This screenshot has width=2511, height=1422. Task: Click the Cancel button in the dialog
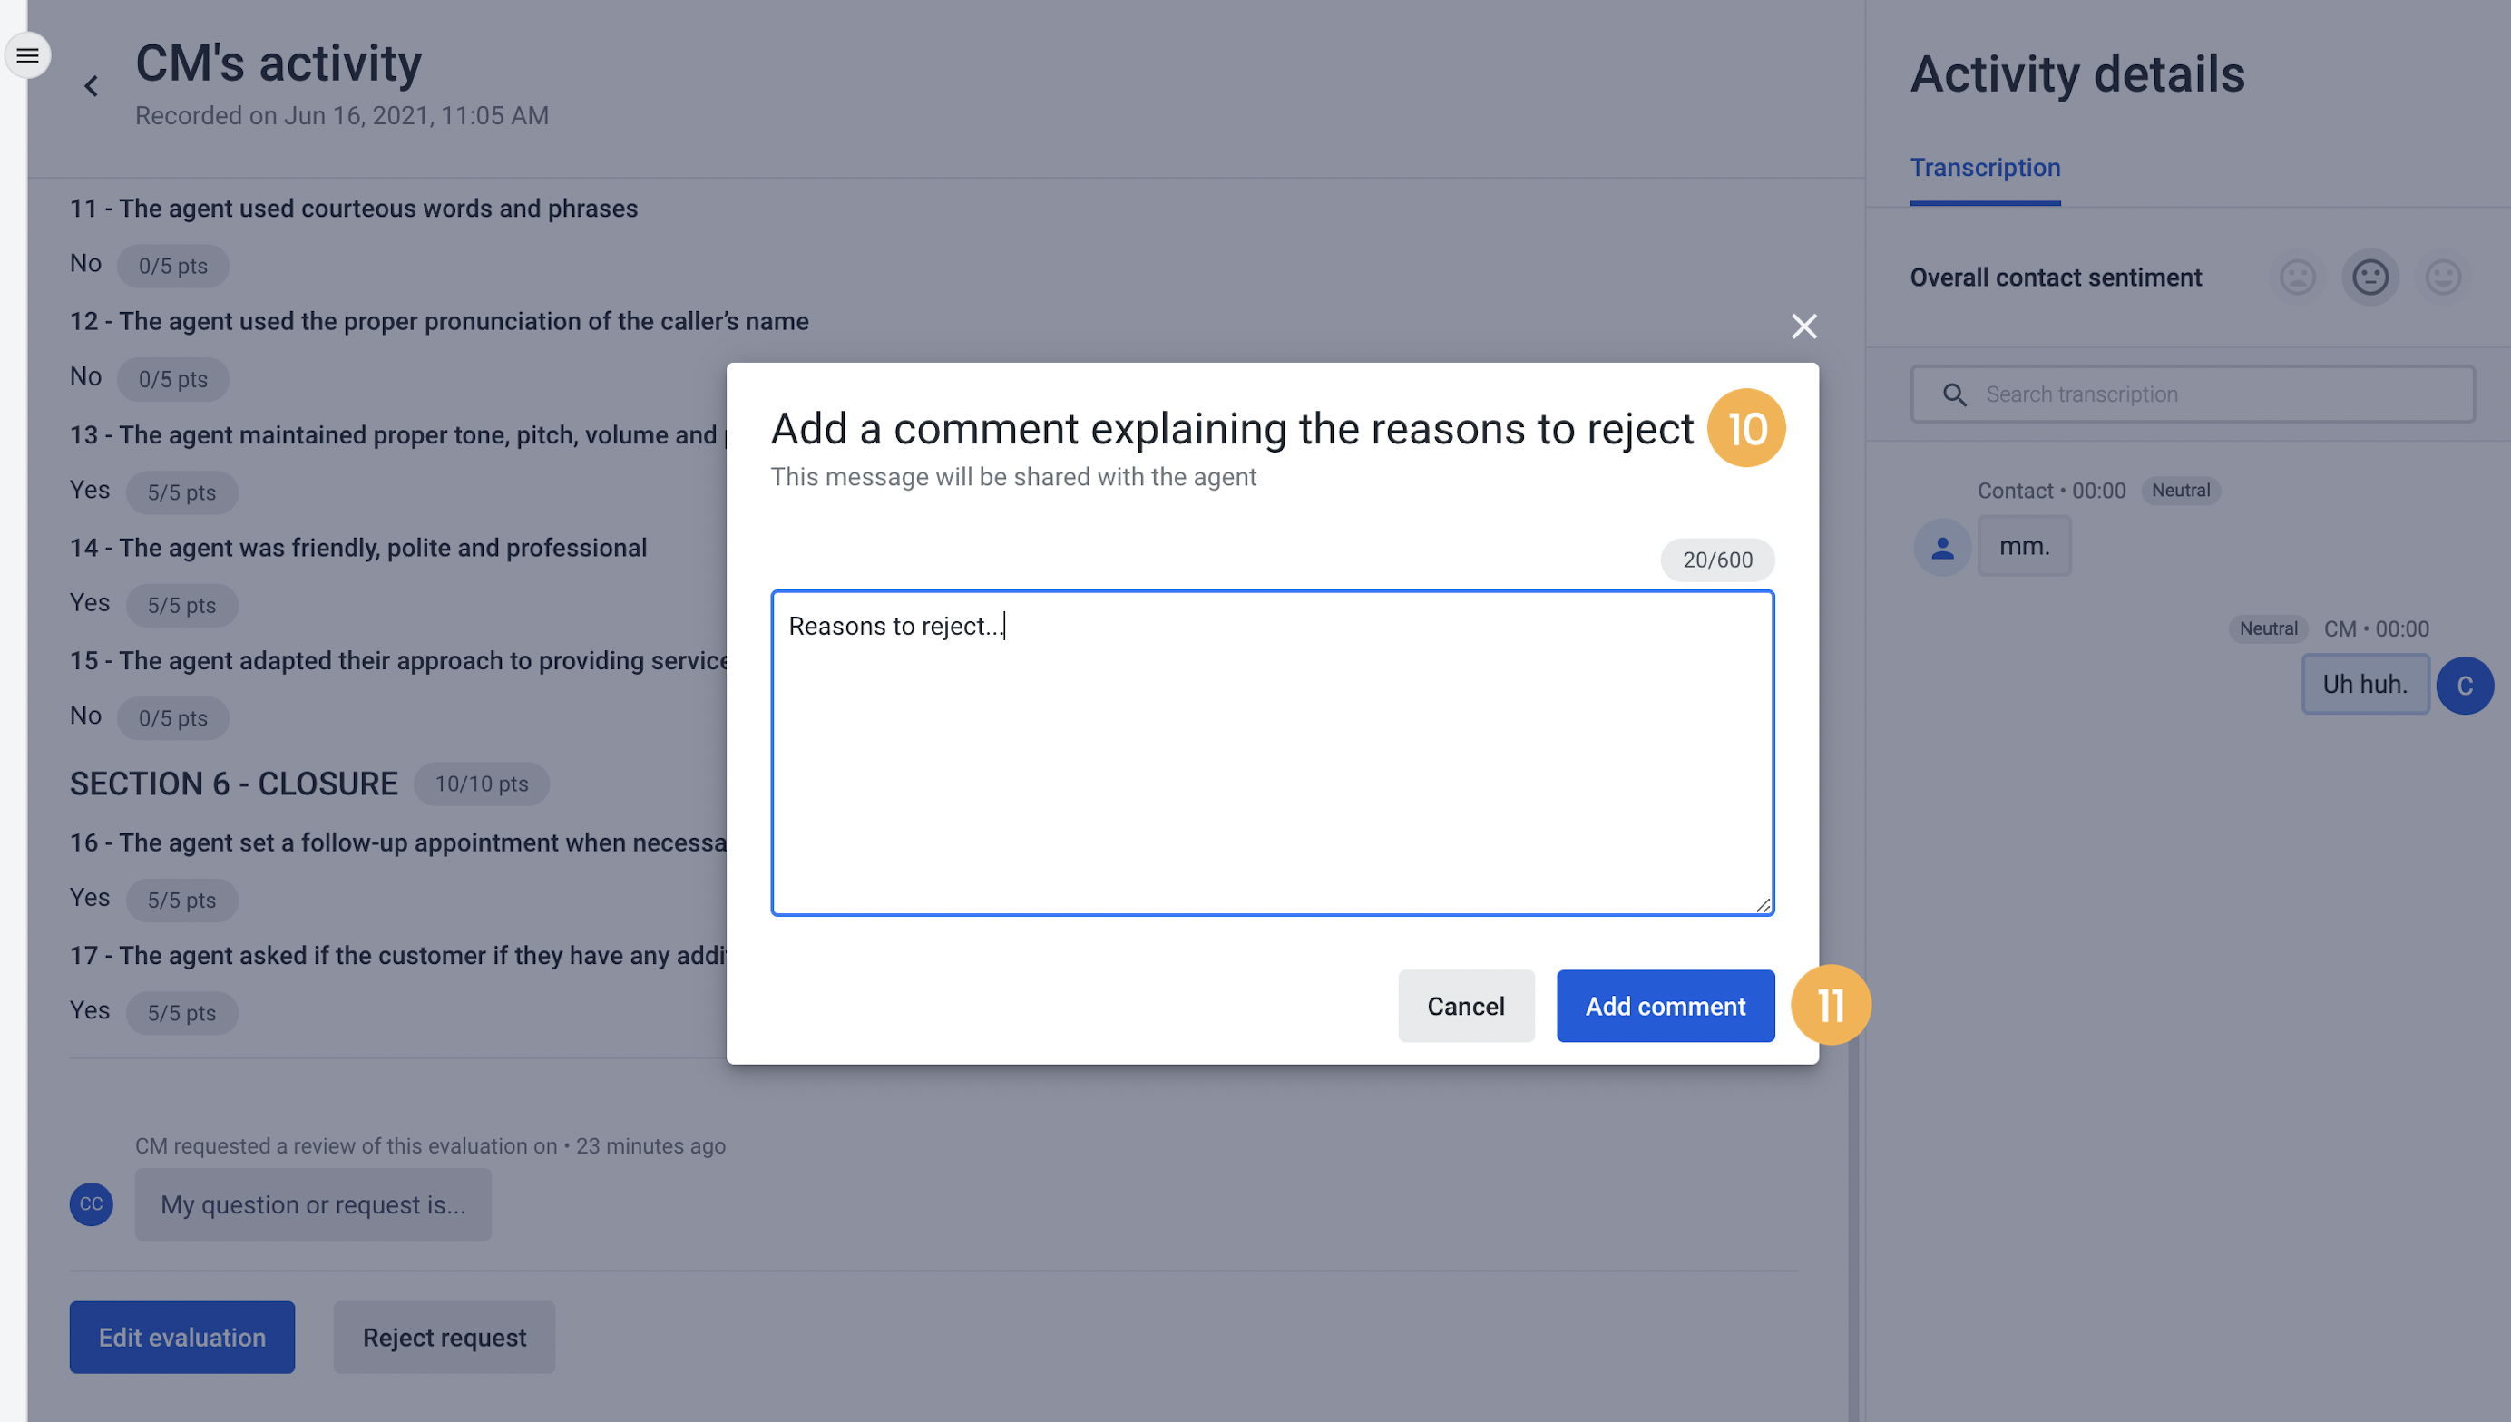coord(1466,1006)
